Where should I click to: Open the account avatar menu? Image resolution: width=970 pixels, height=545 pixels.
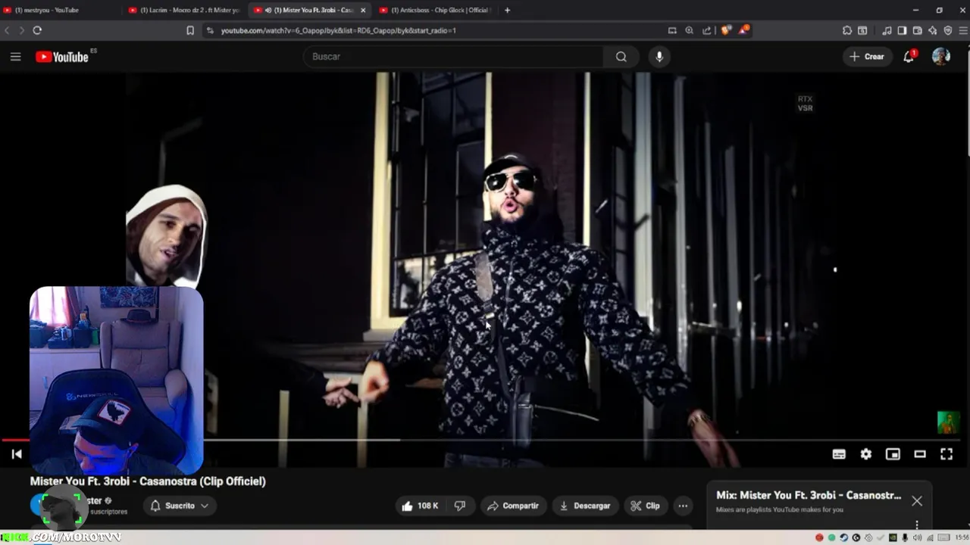click(941, 57)
